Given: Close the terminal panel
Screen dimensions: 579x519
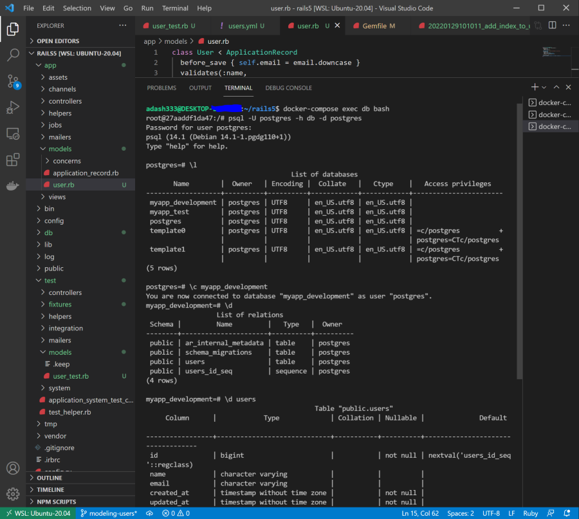Looking at the screenshot, I should (x=569, y=87).
